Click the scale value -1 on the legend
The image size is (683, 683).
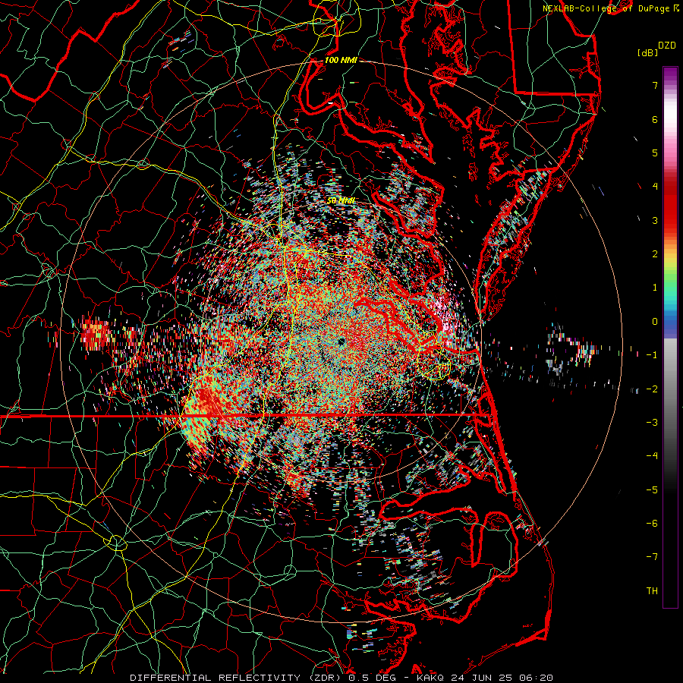click(652, 355)
